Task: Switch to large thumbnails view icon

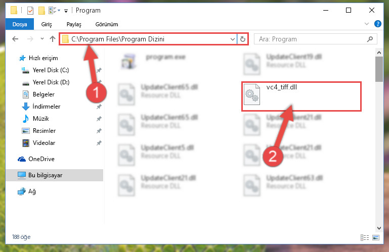Action: [x=376, y=237]
